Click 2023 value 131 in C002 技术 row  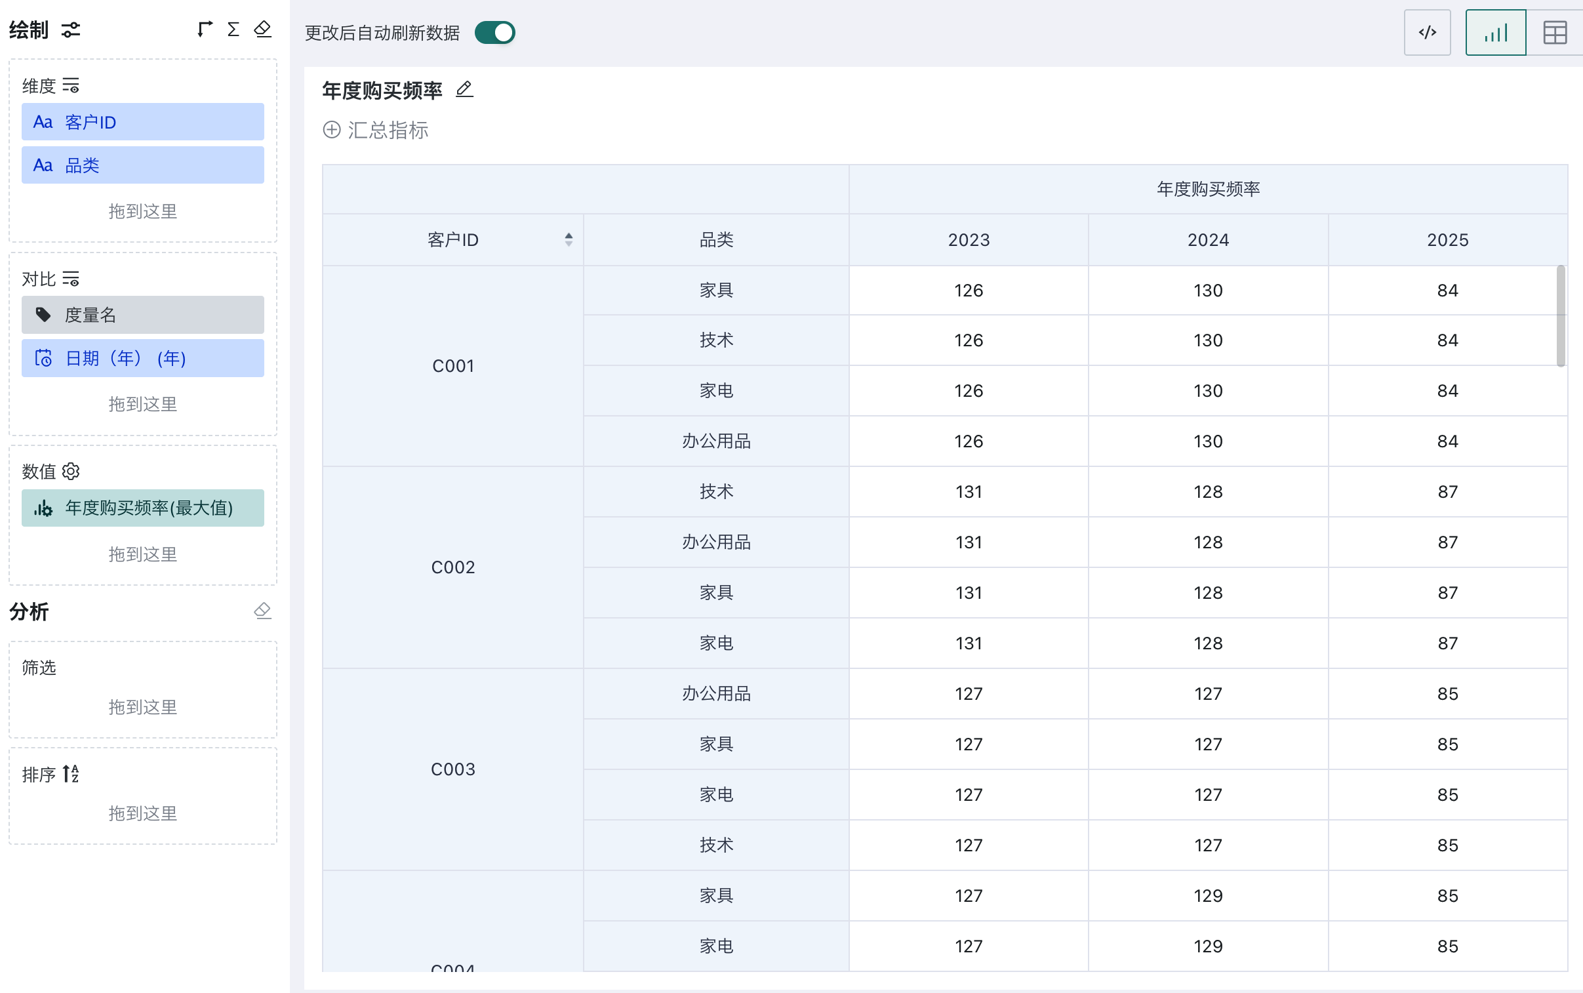pos(969,492)
